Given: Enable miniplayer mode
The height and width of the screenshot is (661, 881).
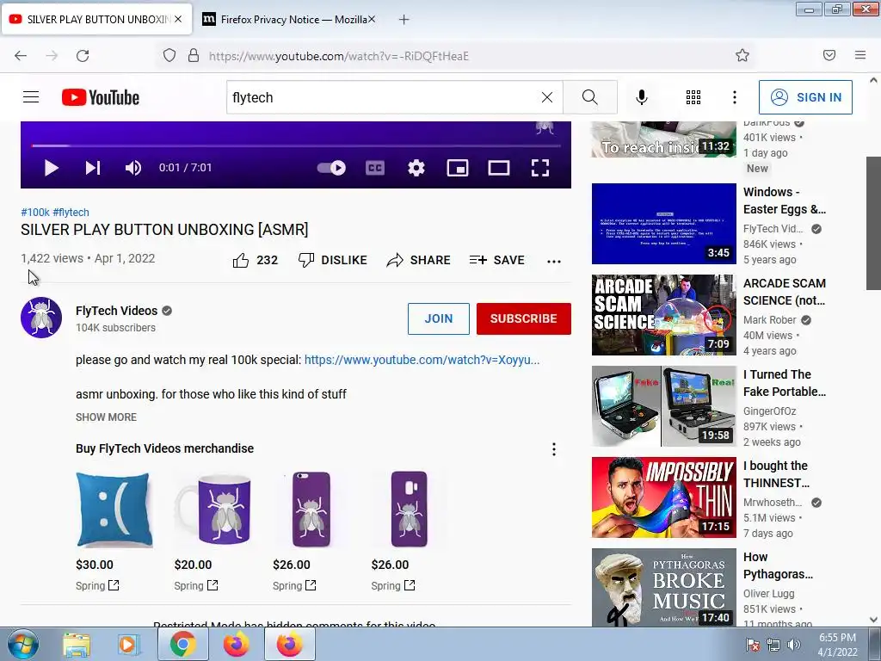Looking at the screenshot, I should coord(458,168).
